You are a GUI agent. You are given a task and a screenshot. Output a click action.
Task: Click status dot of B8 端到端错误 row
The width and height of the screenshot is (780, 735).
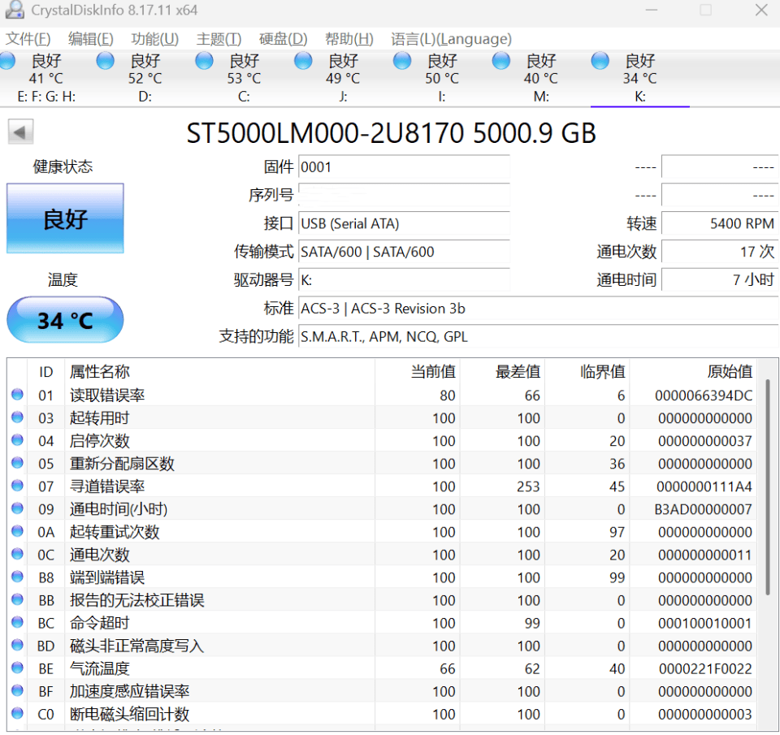tap(17, 577)
